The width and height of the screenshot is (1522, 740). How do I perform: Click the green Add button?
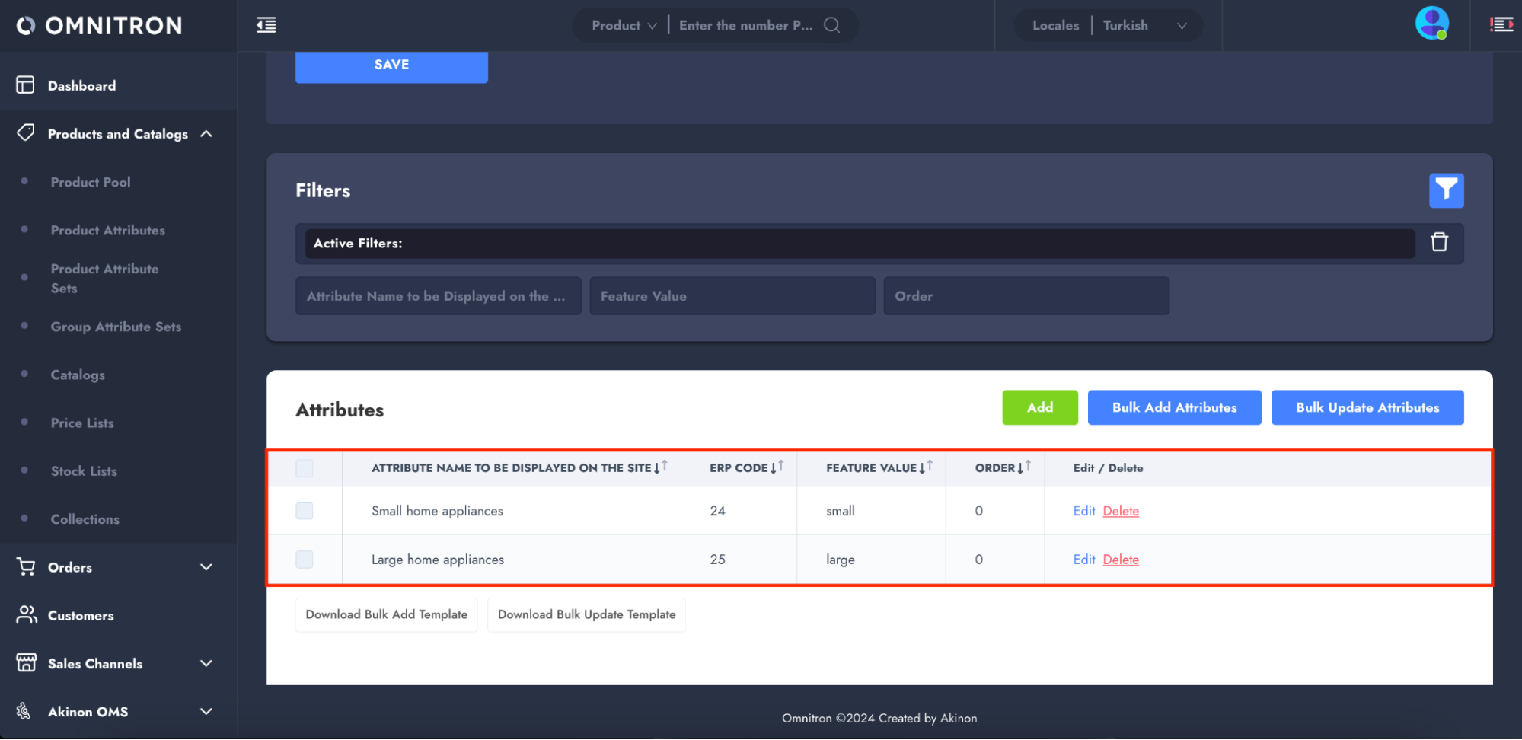[1039, 407]
